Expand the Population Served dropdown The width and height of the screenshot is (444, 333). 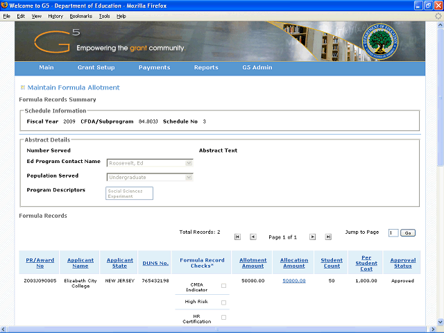pyautogui.click(x=189, y=178)
